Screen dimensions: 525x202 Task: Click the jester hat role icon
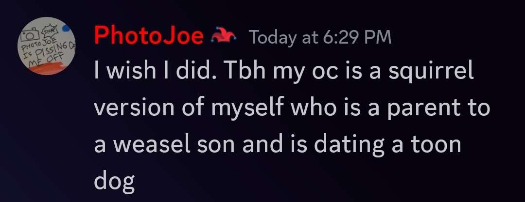point(224,37)
